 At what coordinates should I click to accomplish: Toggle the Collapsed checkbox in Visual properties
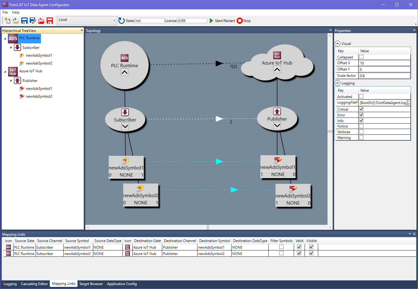361,57
